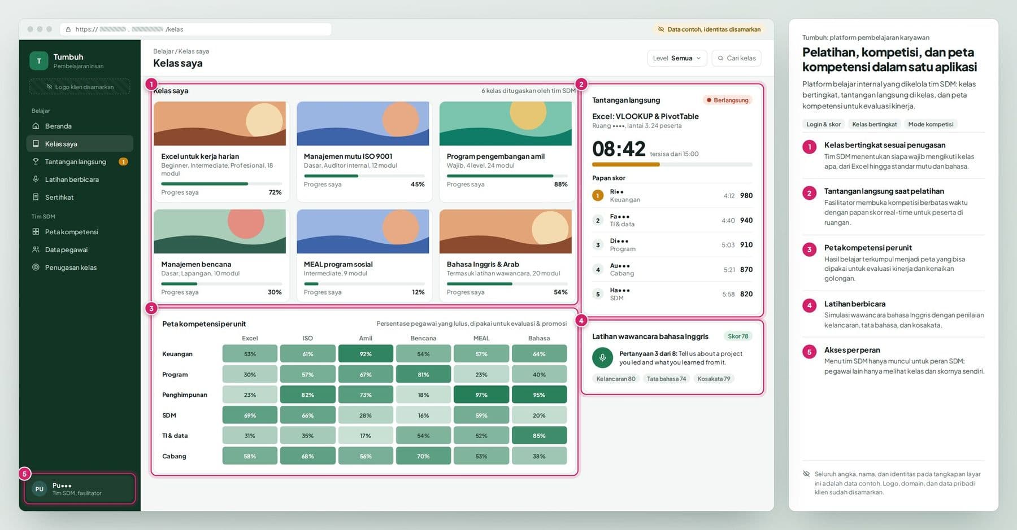Click the Skor 78 badge
Screen dimensions: 1017x530
[738, 336]
